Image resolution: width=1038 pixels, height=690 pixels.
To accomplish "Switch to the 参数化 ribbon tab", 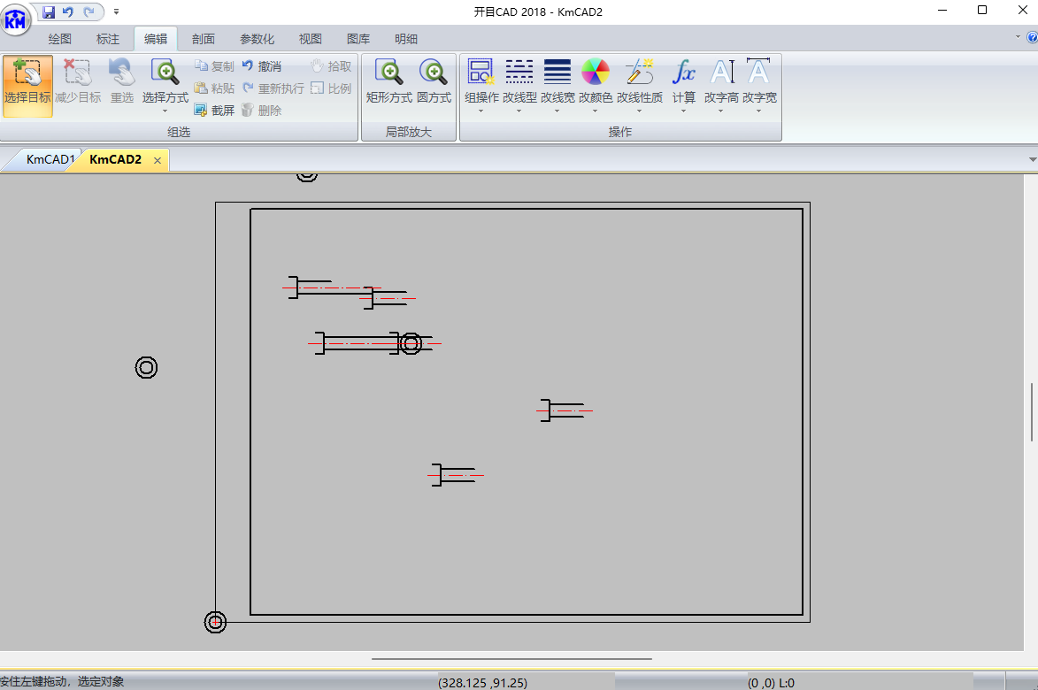I will coord(257,39).
